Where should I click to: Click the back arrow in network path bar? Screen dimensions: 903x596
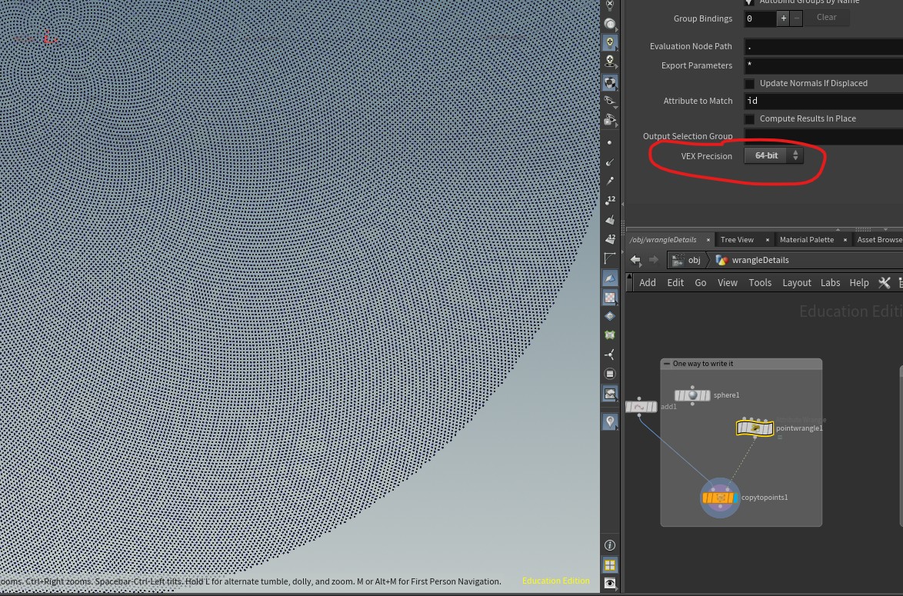[635, 260]
